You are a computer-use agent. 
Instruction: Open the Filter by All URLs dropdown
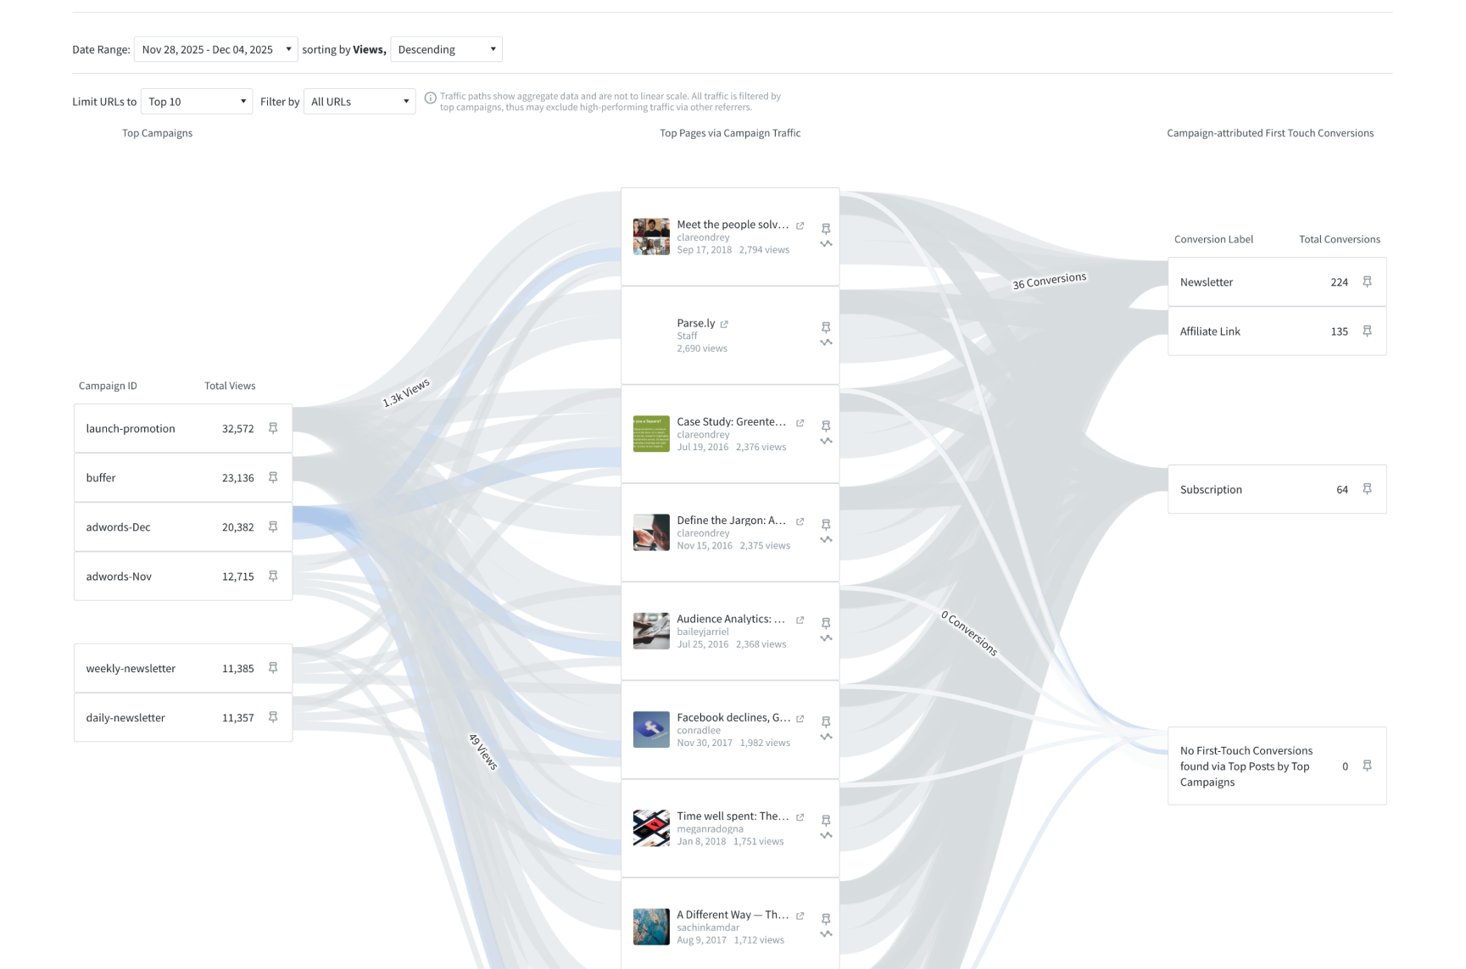tap(359, 101)
